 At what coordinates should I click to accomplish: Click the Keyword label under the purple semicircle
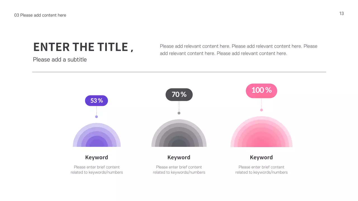(96, 157)
